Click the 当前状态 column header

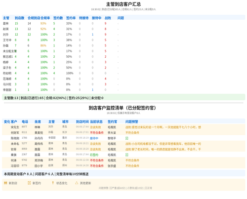tap(96, 121)
